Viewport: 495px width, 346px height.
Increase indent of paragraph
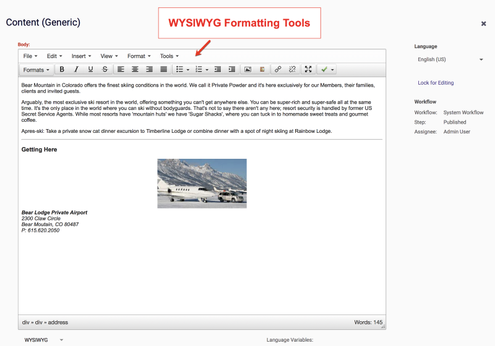[x=231, y=69]
